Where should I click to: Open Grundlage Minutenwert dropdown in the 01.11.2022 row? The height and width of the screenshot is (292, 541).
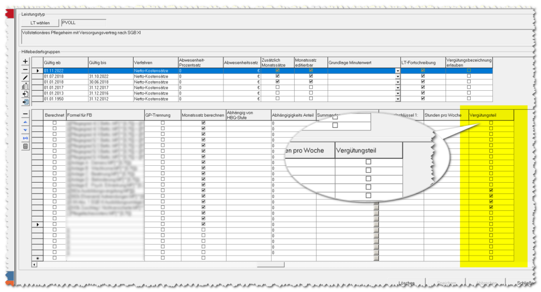point(397,71)
